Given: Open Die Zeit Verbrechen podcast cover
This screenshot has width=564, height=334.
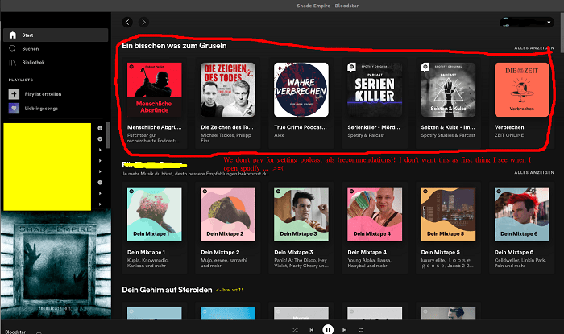Looking at the screenshot, I should pyautogui.click(x=521, y=90).
